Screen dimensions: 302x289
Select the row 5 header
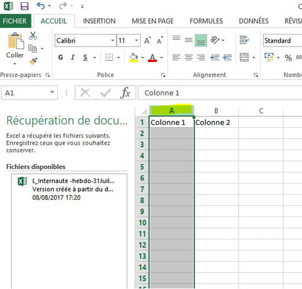[142, 167]
